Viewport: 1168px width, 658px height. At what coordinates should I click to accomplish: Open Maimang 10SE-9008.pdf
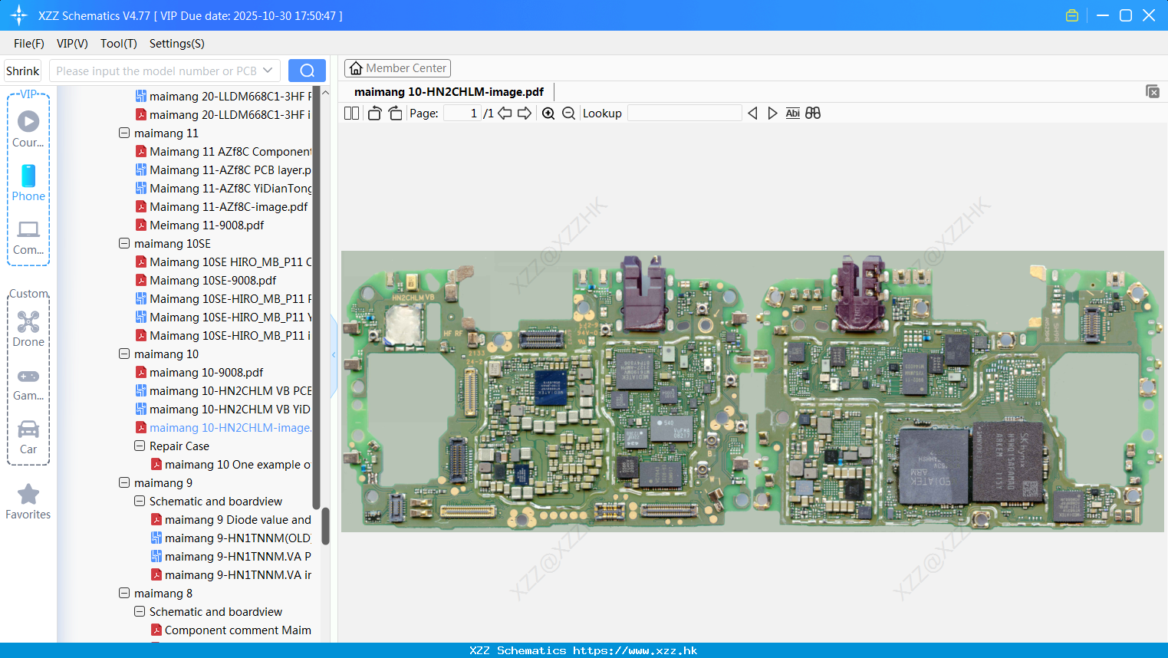tap(213, 280)
